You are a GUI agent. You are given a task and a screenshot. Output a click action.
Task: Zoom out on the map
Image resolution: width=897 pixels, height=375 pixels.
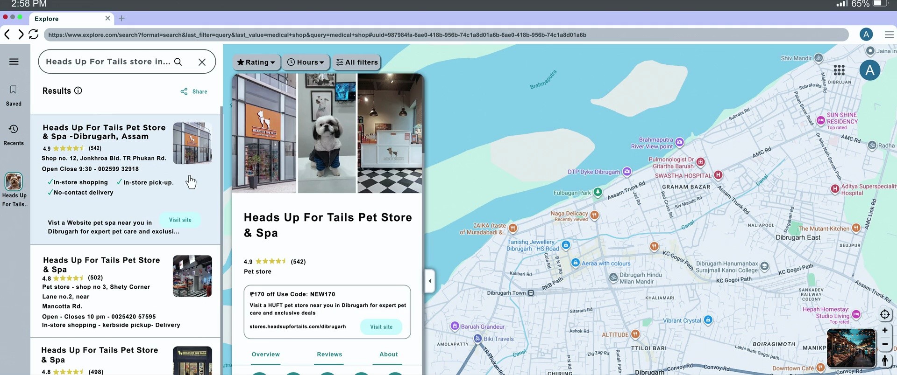click(885, 344)
